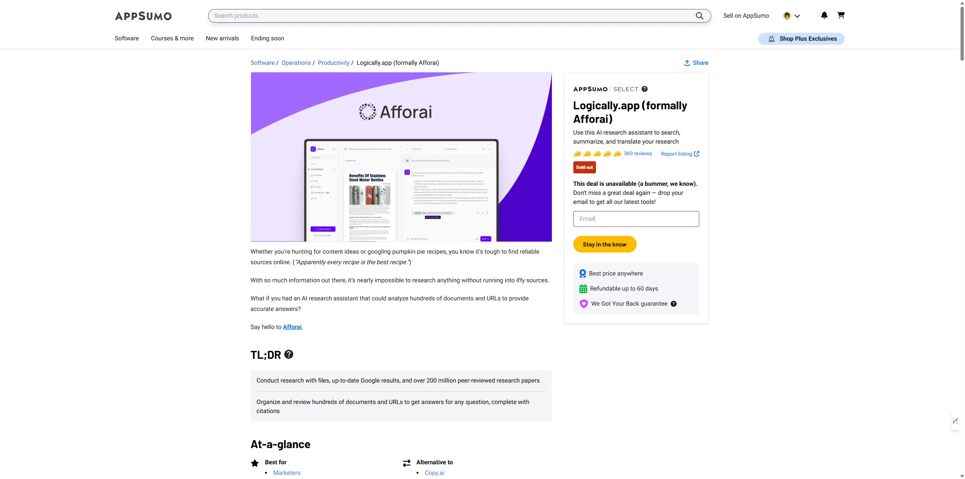Focus the Email input field
The width and height of the screenshot is (965, 479).
pyautogui.click(x=636, y=219)
